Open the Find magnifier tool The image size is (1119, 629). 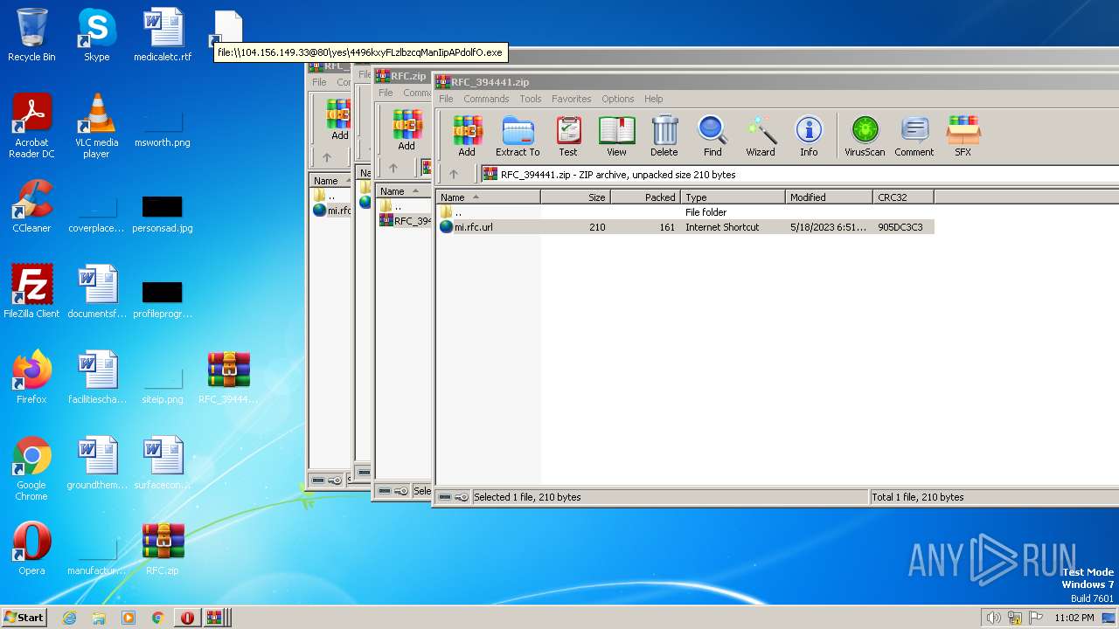coord(712,136)
